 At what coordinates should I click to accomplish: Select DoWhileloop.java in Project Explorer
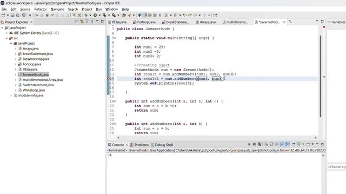pyautogui.click(x=36, y=59)
